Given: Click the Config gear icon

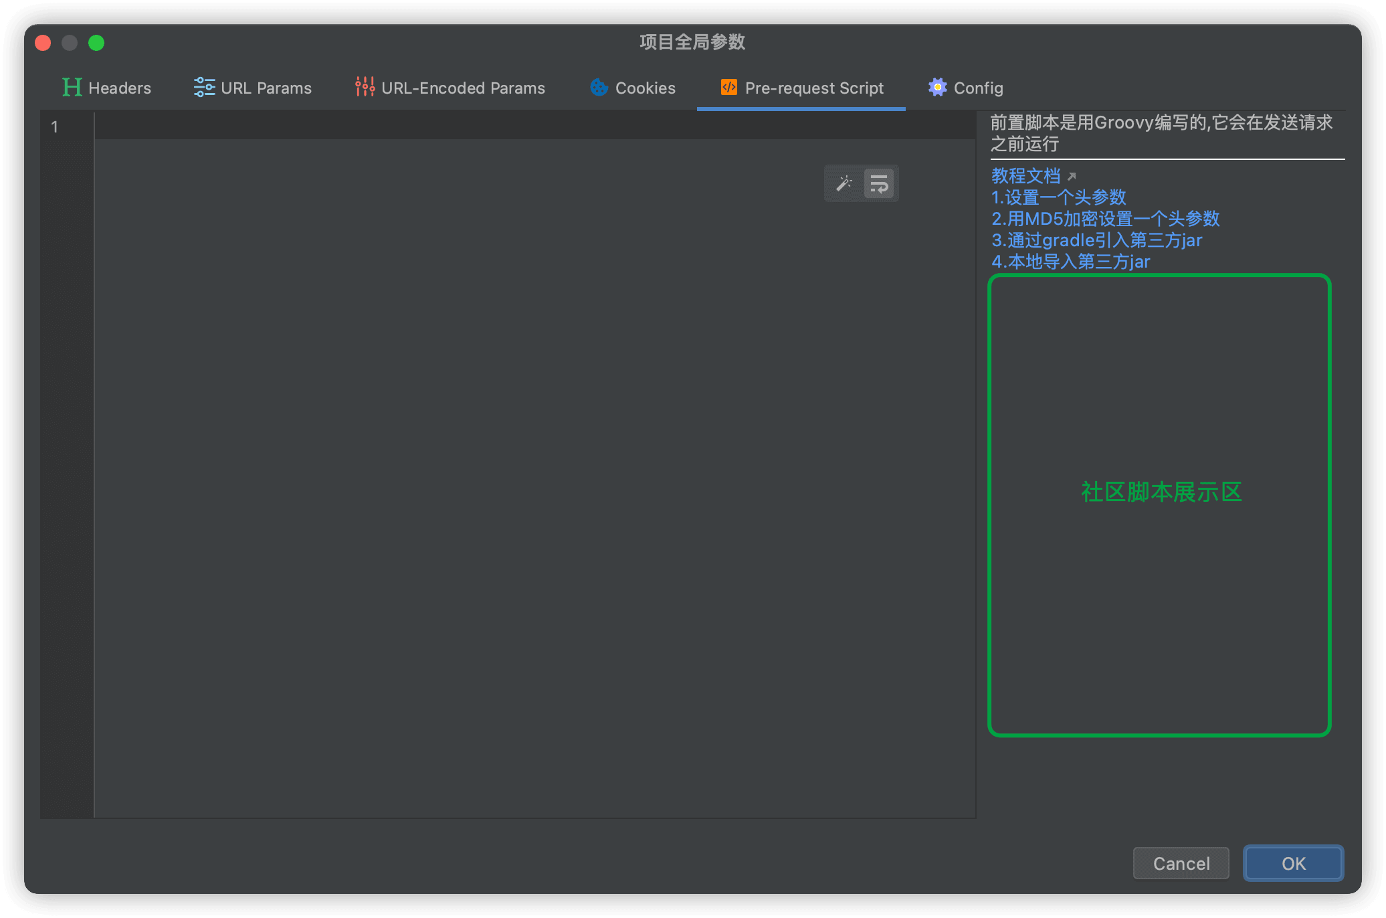Looking at the screenshot, I should pos(936,87).
